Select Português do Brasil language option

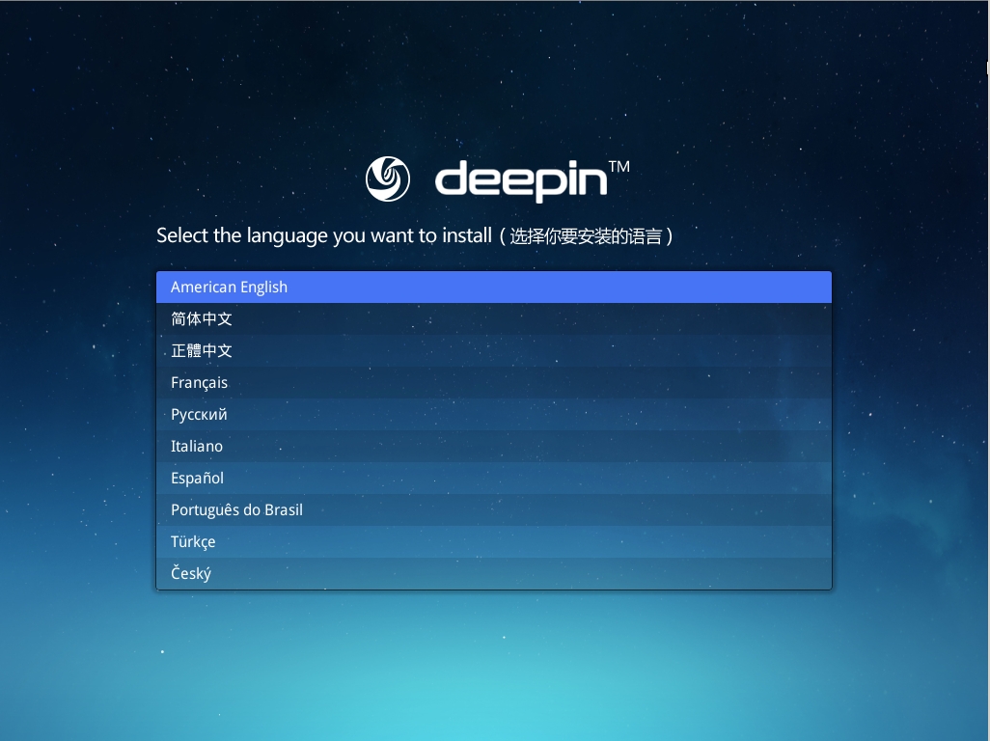493,509
